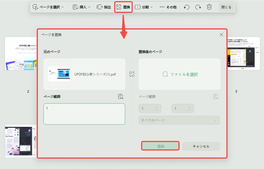The height and width of the screenshot is (169, 264).
Task: Click the 挿入 page icon
Action: tap(75, 7)
